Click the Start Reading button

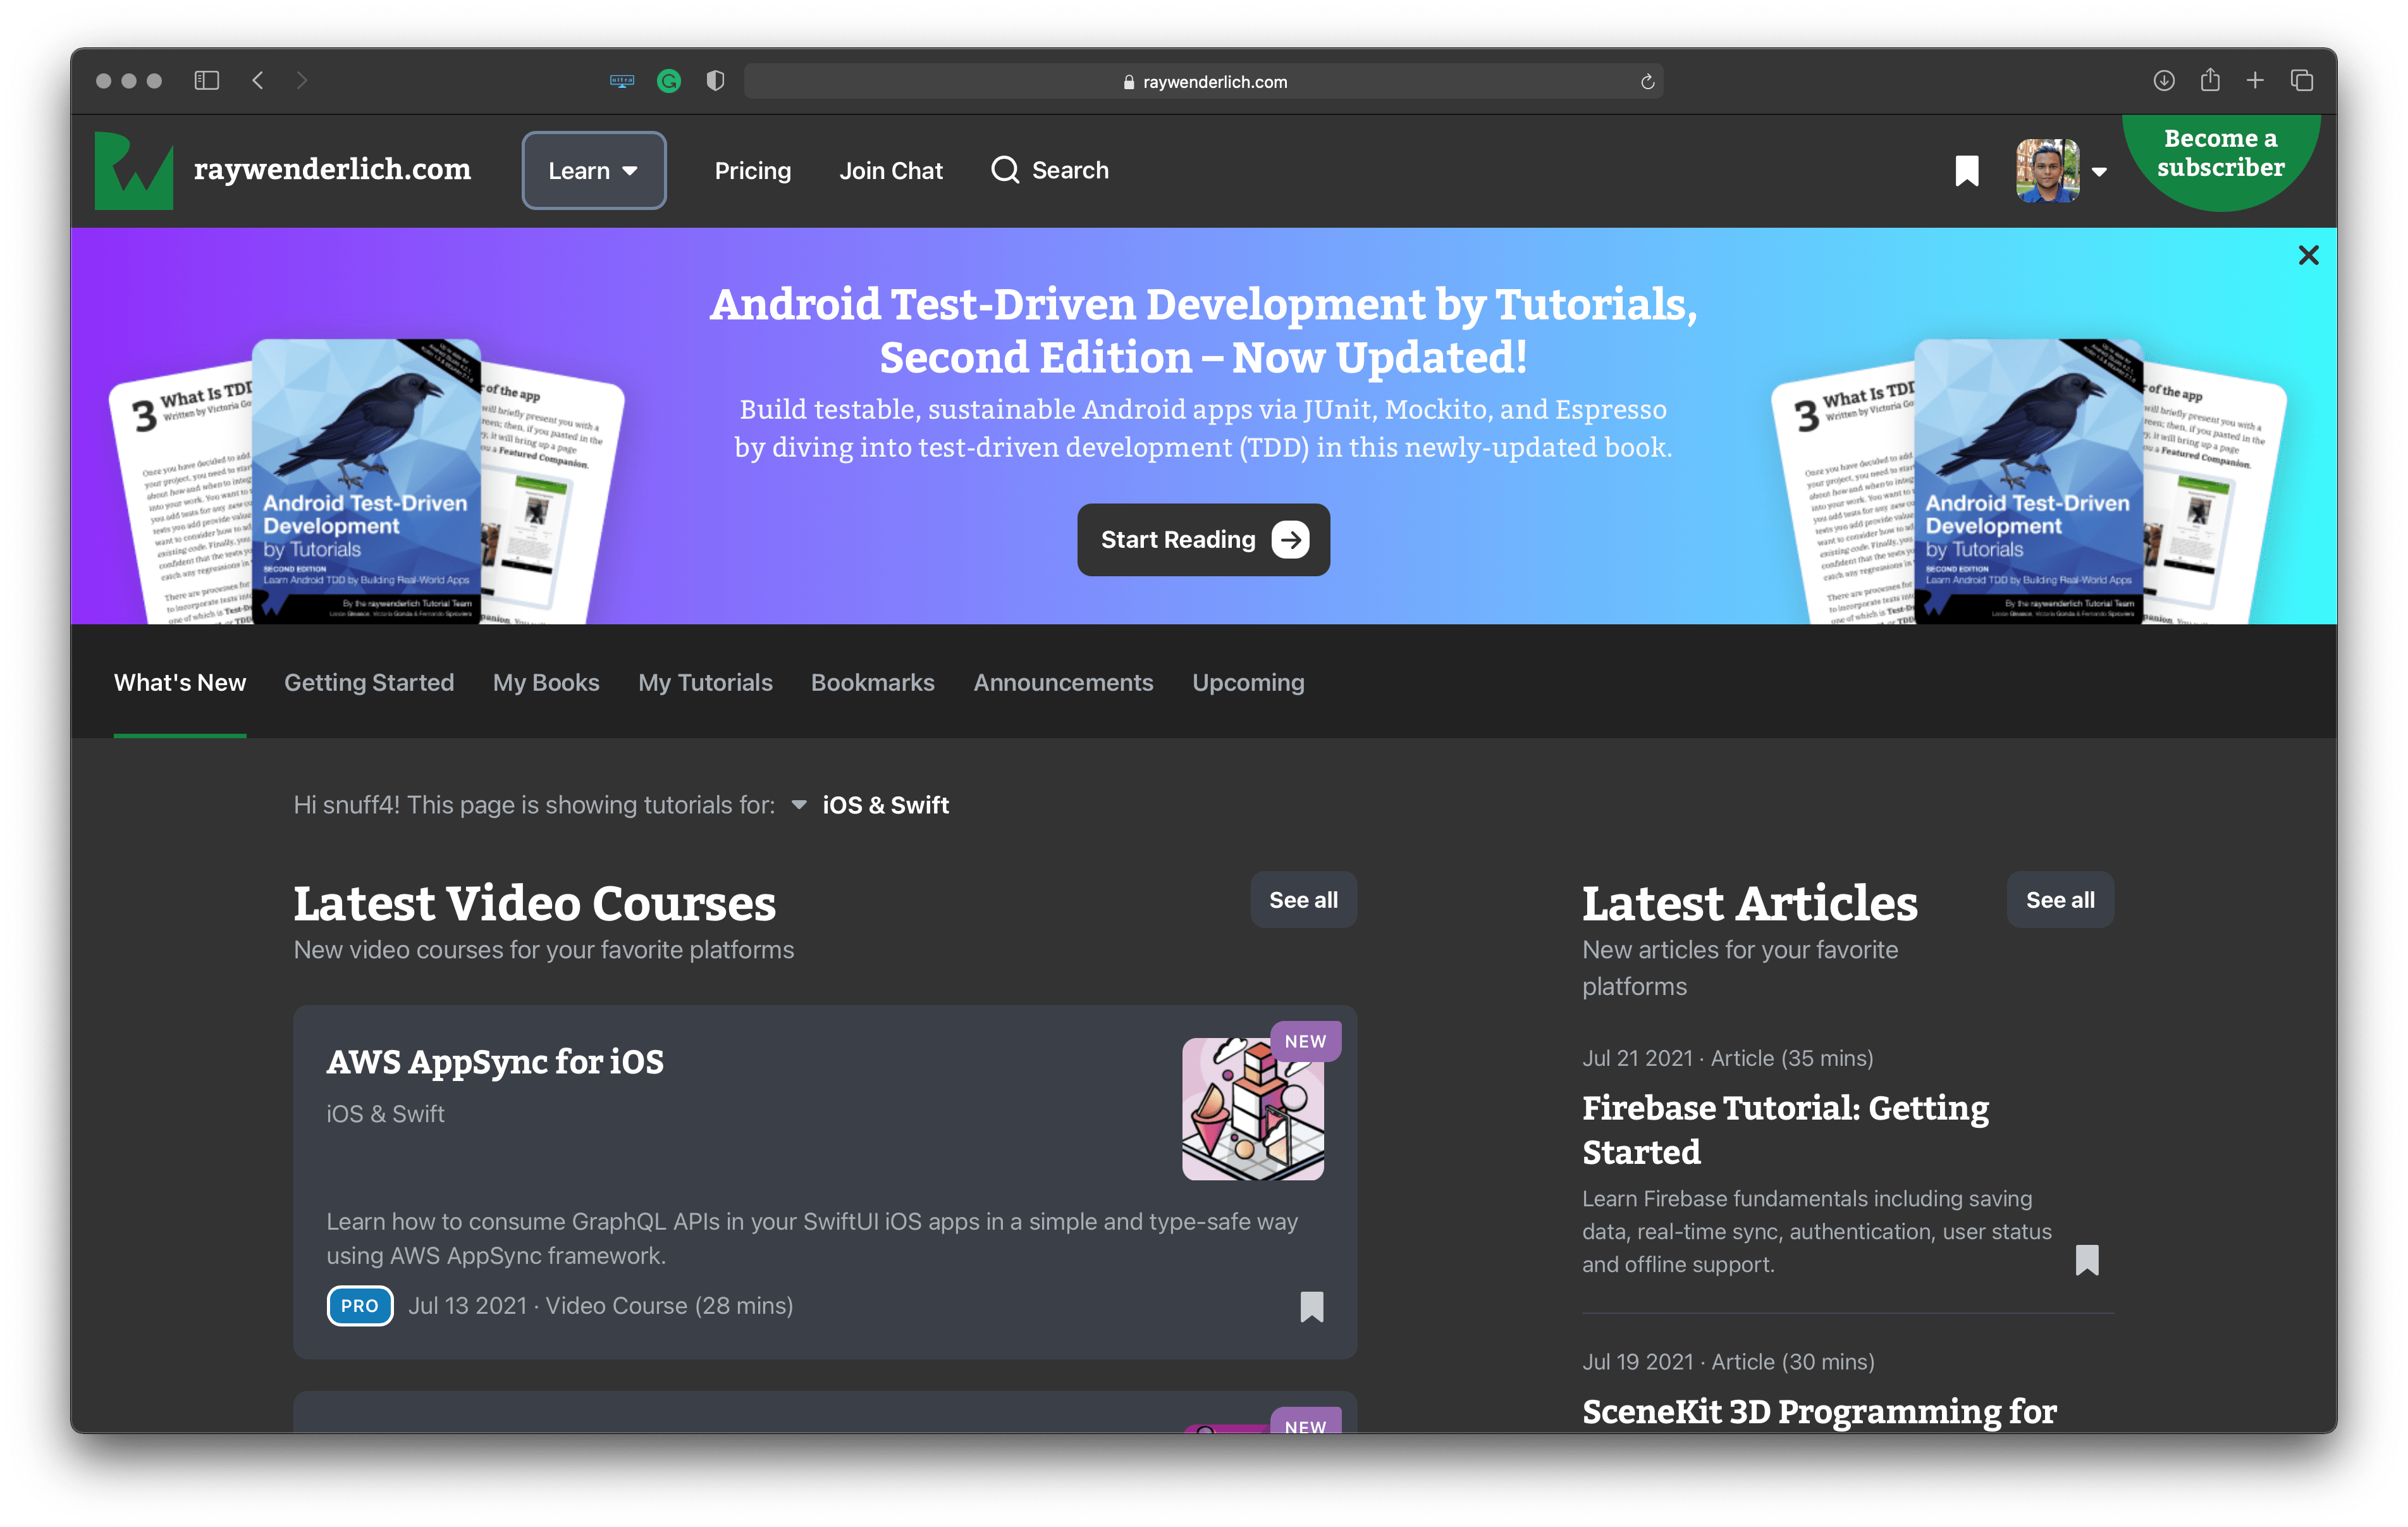click(x=1203, y=540)
